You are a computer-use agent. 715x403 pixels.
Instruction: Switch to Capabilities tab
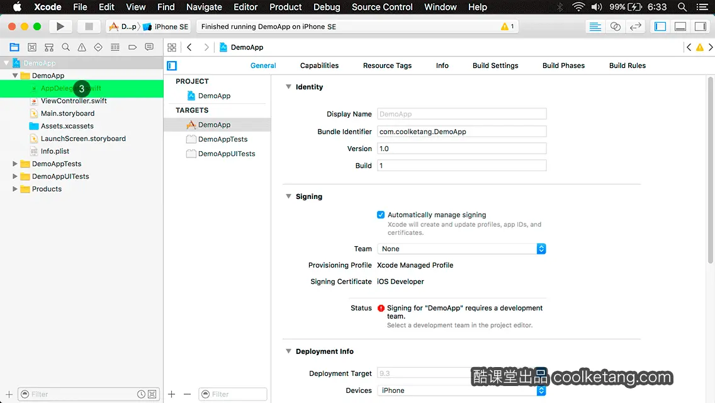(x=319, y=65)
